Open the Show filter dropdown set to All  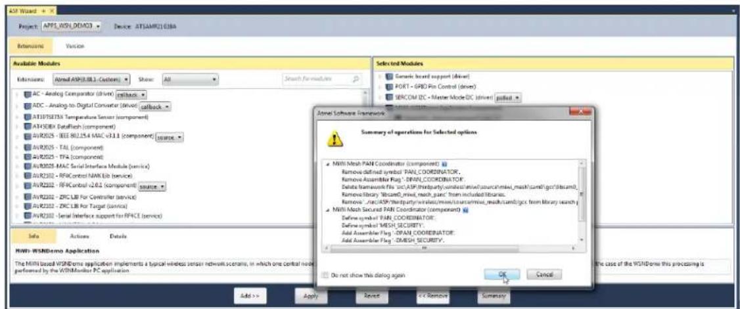point(190,79)
